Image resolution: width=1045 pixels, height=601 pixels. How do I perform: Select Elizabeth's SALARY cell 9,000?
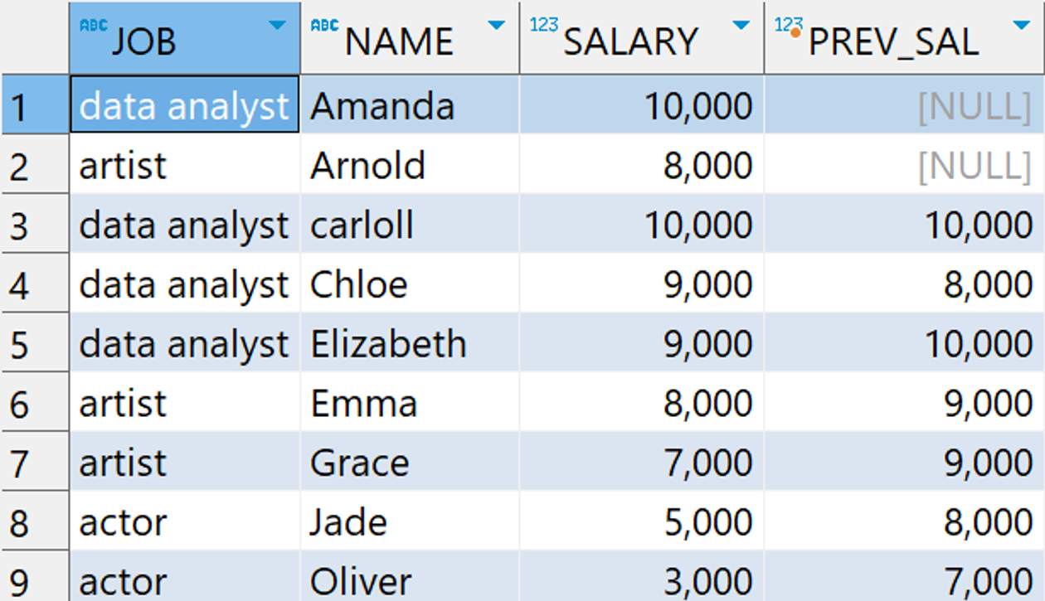[642, 343]
